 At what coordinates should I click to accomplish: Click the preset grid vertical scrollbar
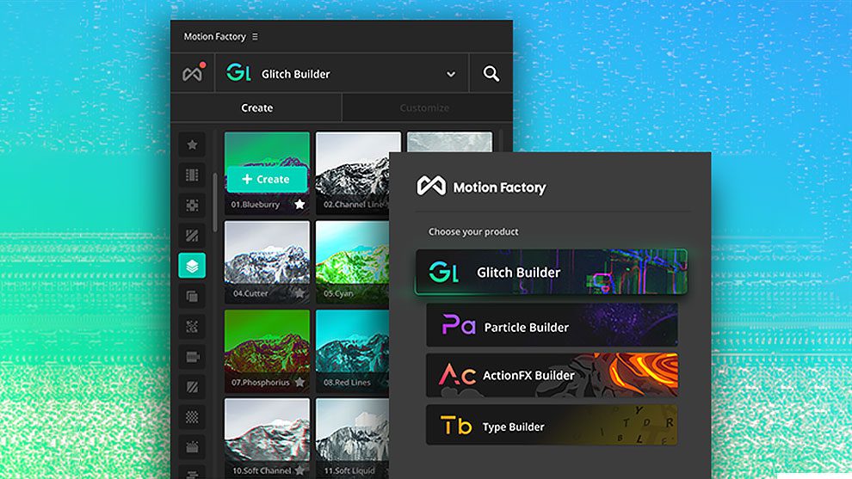click(215, 202)
